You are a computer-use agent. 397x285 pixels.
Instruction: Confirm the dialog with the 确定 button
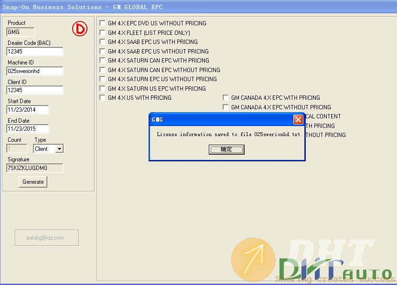pos(226,149)
